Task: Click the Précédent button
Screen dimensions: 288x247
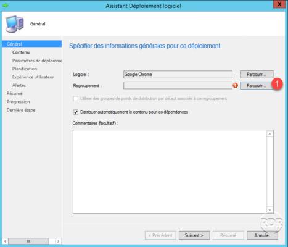Action: click(x=160, y=235)
